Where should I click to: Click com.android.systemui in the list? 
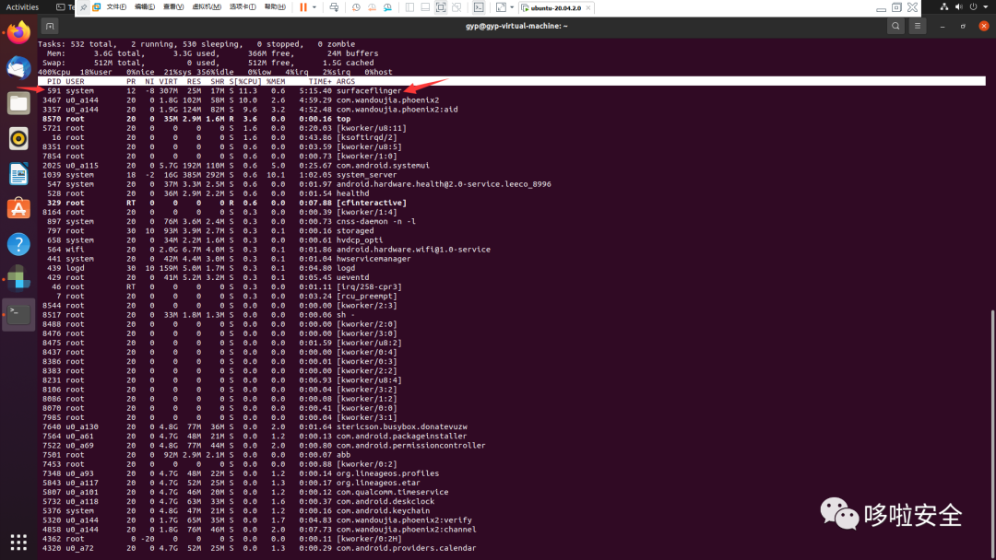pyautogui.click(x=383, y=166)
